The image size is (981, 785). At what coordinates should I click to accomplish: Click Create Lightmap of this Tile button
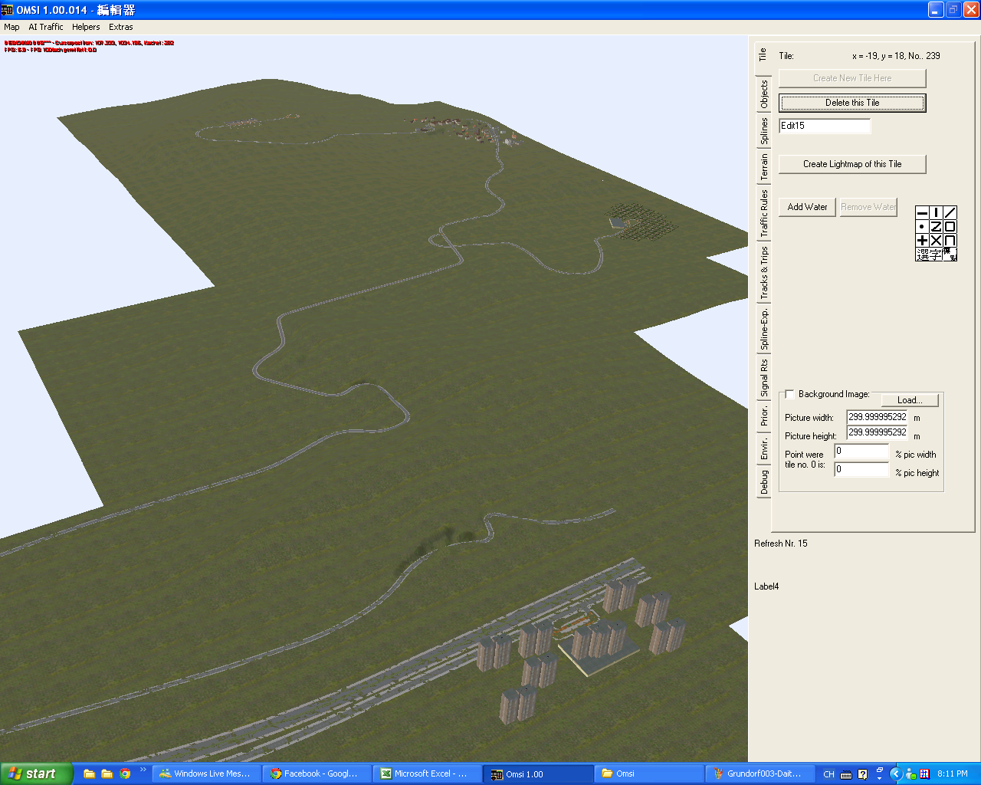[x=852, y=164]
